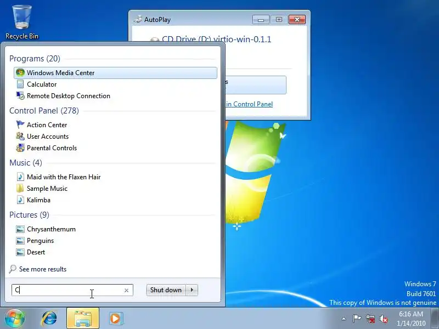Screen dimensions: 439x329
Task: Click the Control Panel link in AutoPlay
Action: click(249, 104)
